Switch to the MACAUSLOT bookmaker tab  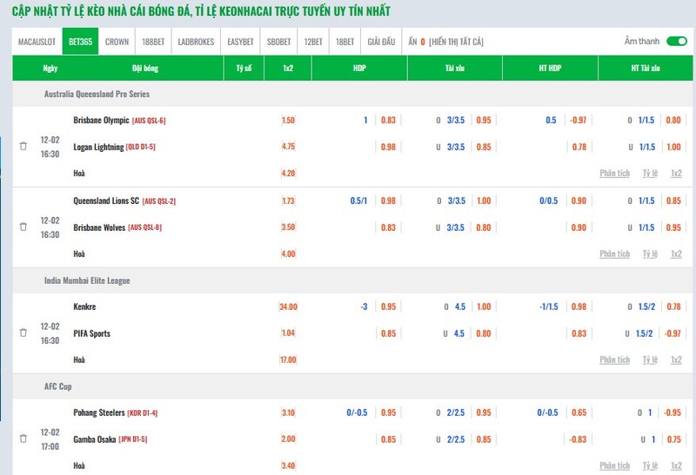(x=37, y=42)
